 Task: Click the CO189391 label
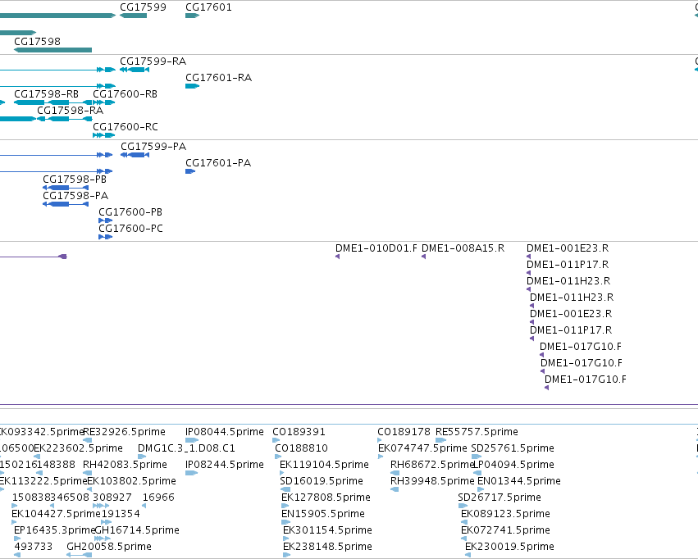299,432
